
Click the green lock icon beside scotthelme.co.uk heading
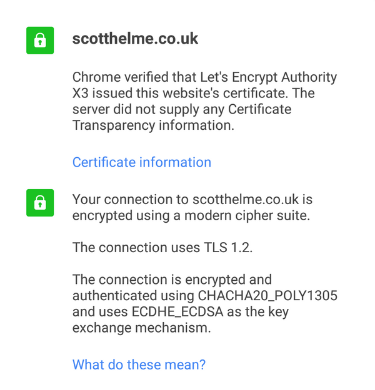click(x=40, y=41)
